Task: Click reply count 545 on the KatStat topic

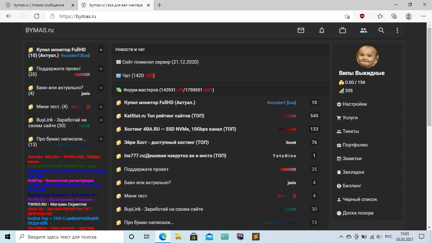Action: click(x=314, y=116)
